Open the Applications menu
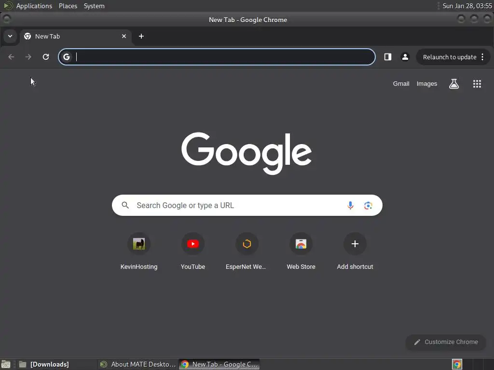 tap(34, 6)
